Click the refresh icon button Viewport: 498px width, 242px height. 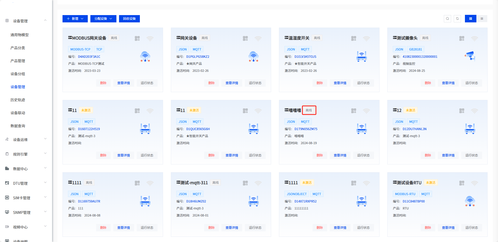tap(457, 19)
